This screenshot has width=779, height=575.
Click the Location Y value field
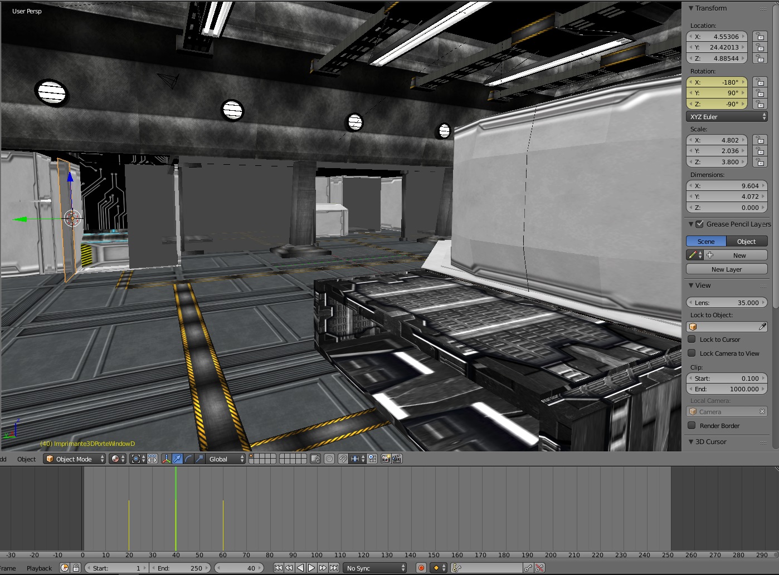[x=717, y=47]
